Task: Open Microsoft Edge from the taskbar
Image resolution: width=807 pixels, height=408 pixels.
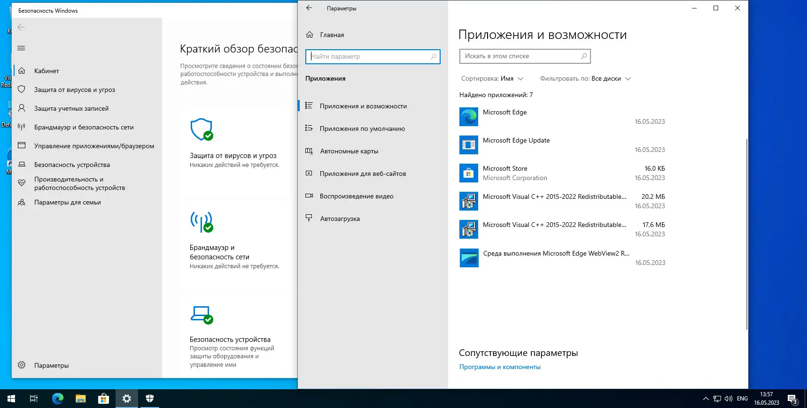Action: (58, 399)
